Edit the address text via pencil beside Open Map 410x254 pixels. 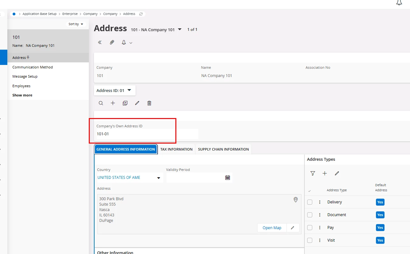pos(293,228)
